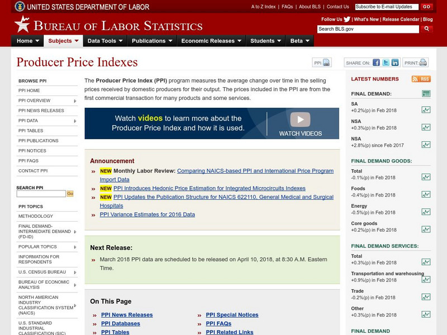This screenshot has width=447, height=335.
Task: Open the Subjects menu dropdown
Action: [63, 41]
